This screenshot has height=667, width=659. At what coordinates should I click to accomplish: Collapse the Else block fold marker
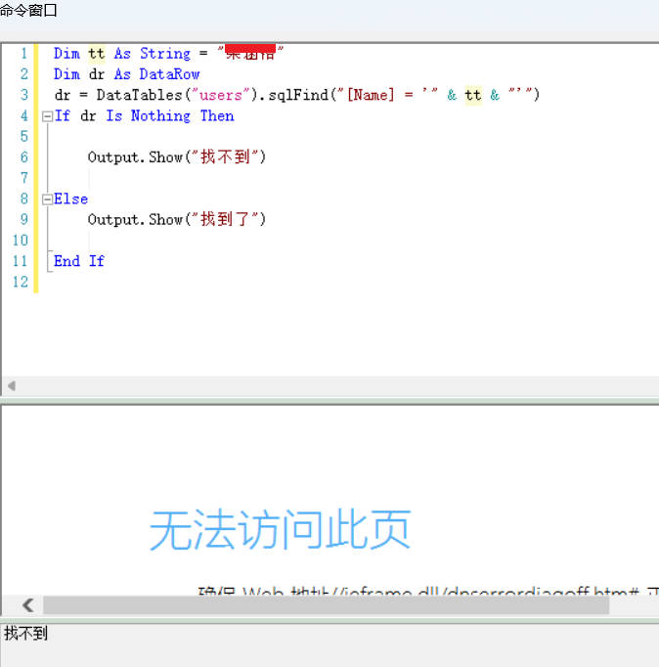click(46, 200)
